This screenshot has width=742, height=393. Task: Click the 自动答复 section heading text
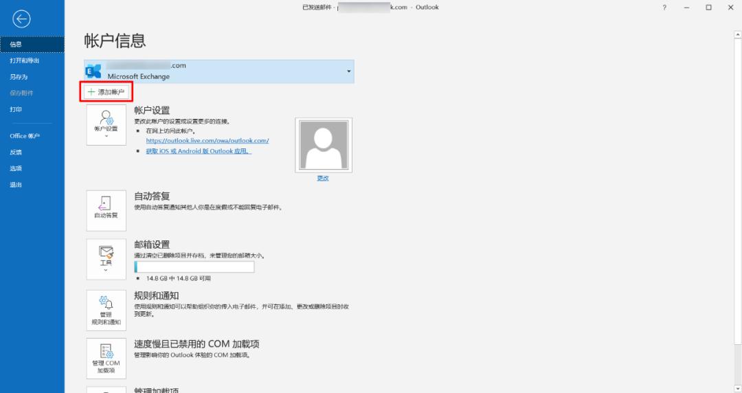(x=152, y=196)
